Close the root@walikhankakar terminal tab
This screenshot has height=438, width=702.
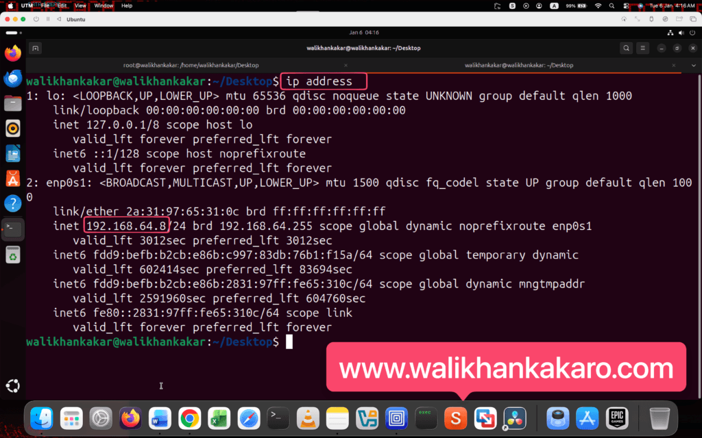point(346,65)
